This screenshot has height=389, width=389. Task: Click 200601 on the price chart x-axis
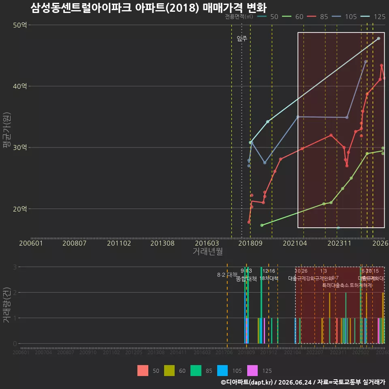pos(31,243)
